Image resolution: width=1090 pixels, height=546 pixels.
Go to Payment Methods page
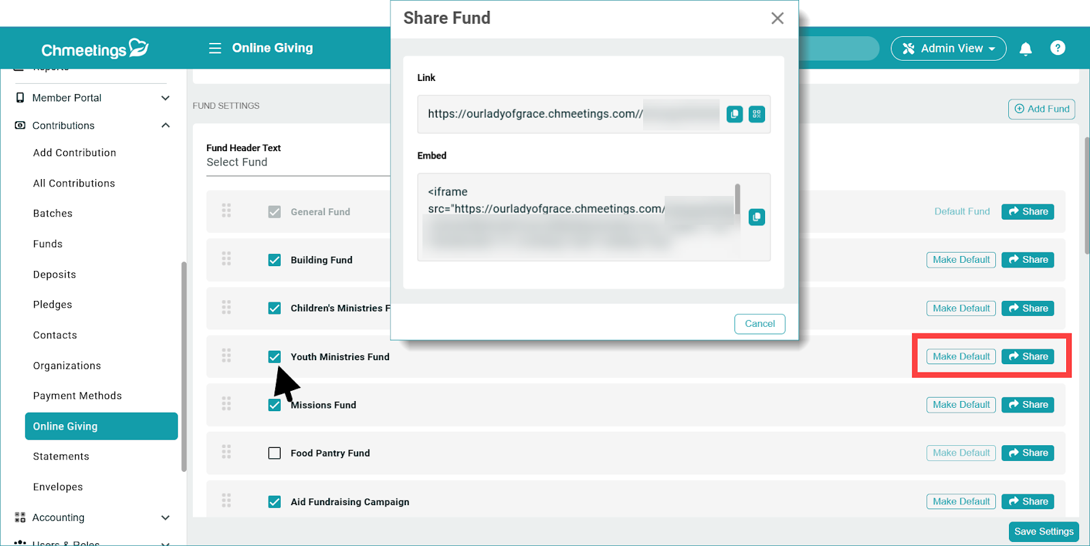point(78,396)
